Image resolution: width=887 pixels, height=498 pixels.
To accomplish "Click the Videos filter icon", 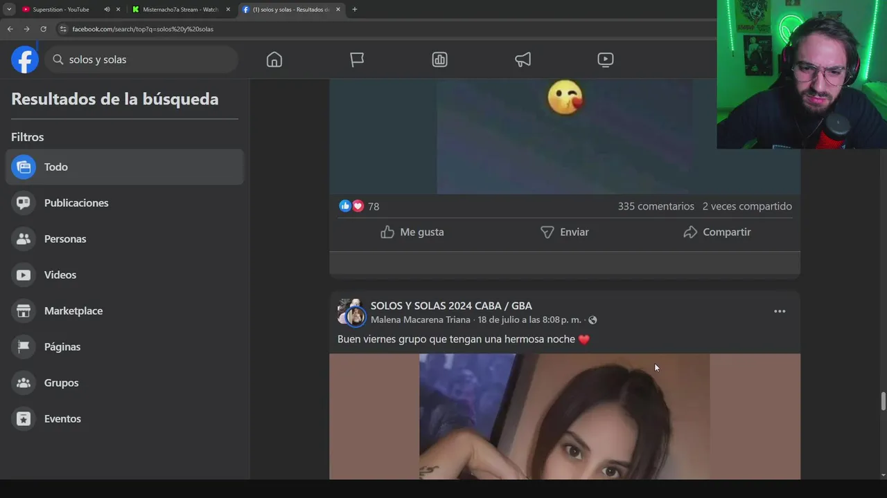I will pyautogui.click(x=24, y=275).
